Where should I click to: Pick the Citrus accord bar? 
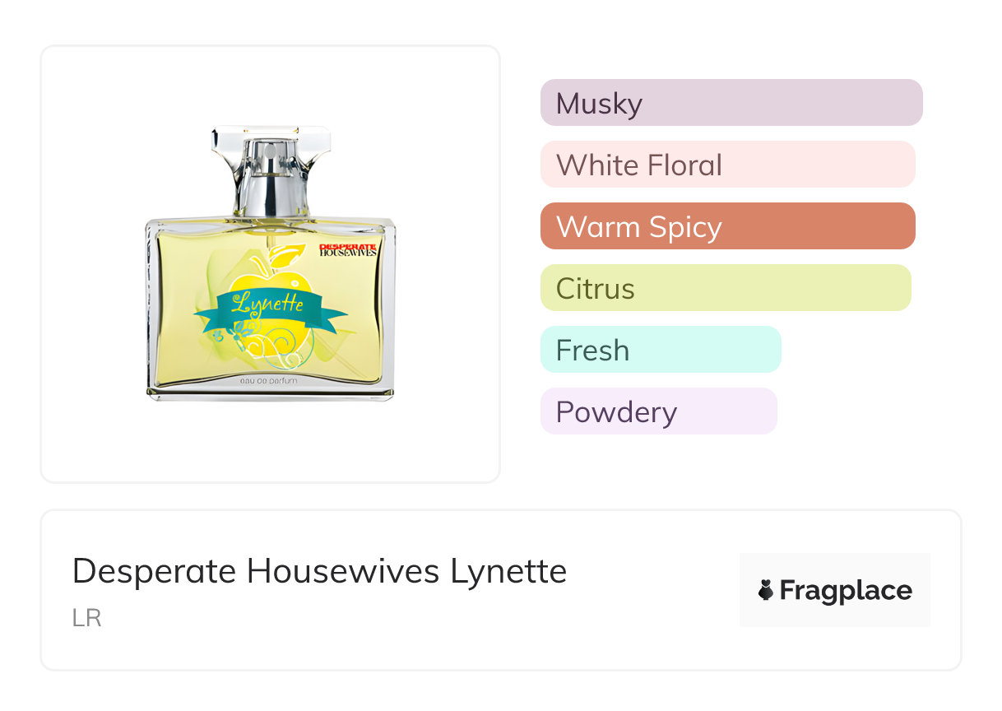(x=725, y=288)
